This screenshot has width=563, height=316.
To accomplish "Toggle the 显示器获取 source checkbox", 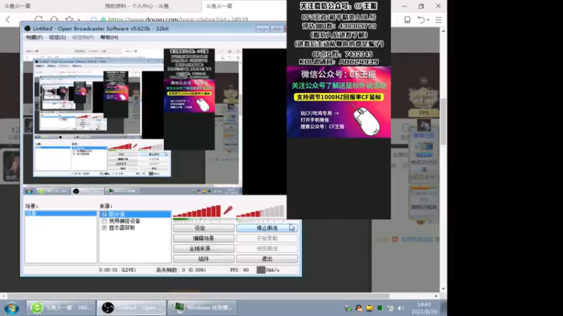I will pos(104,228).
